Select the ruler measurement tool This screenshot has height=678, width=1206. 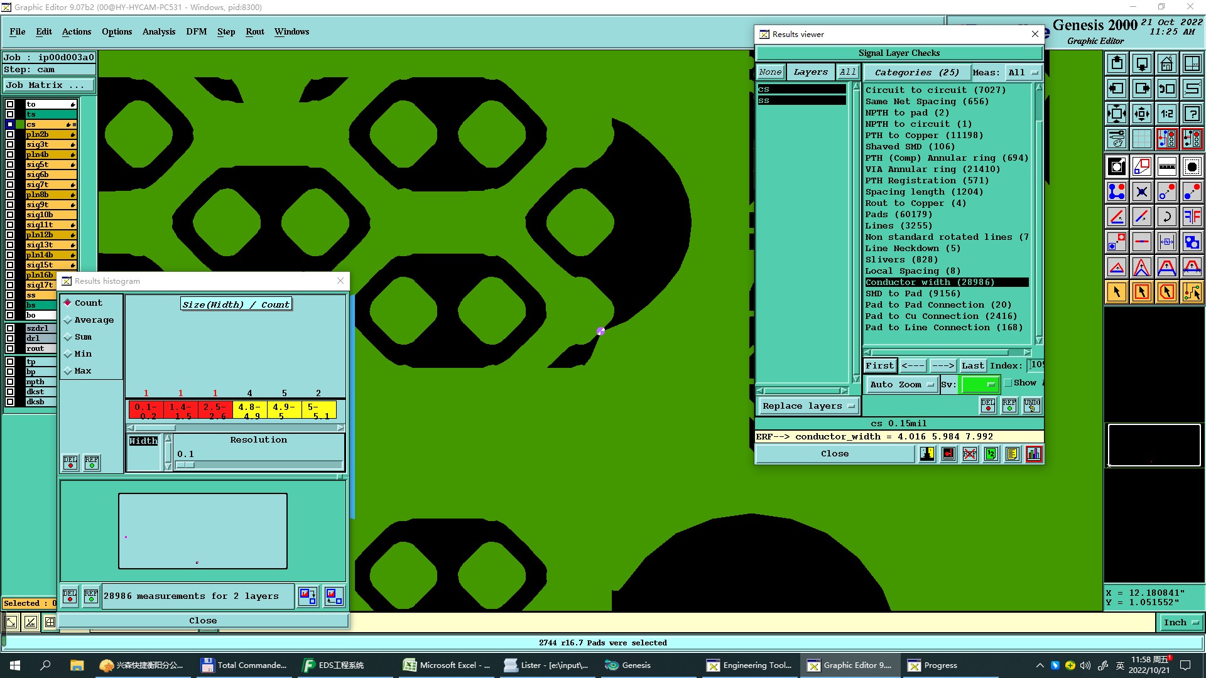coord(1166,166)
